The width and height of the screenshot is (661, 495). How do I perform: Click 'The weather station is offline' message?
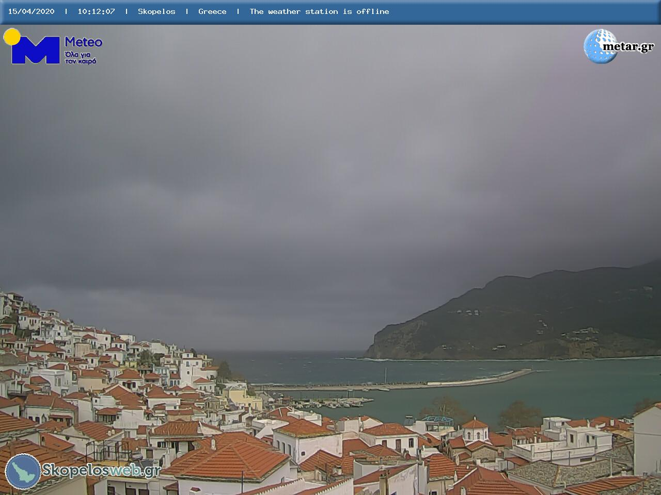point(319,11)
